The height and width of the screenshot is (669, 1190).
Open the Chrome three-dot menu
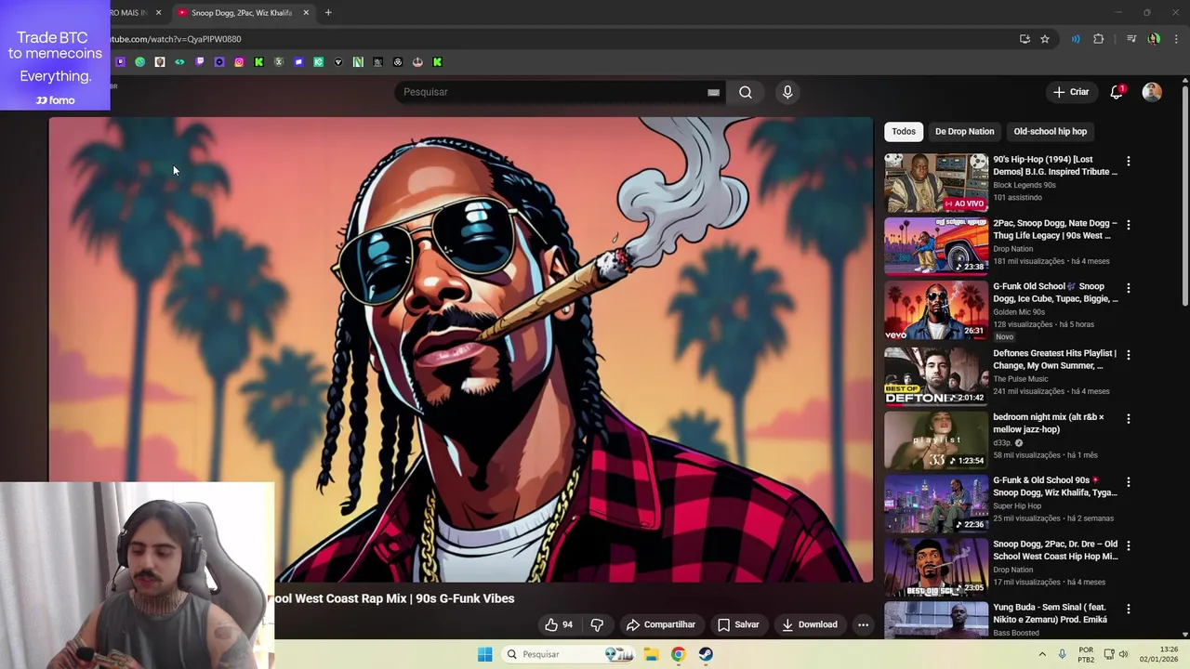click(1176, 39)
